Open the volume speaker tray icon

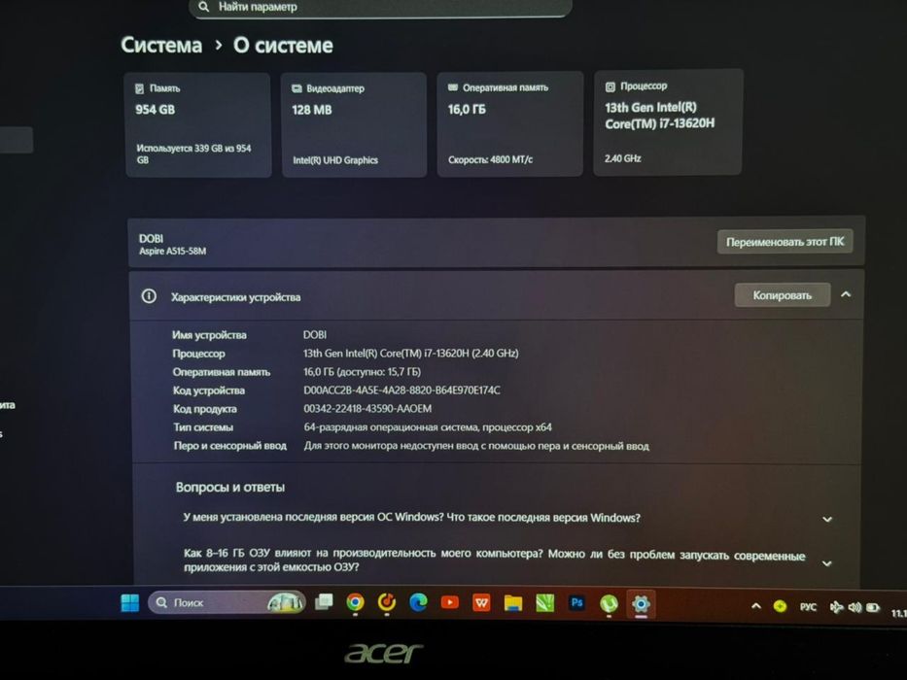[855, 607]
